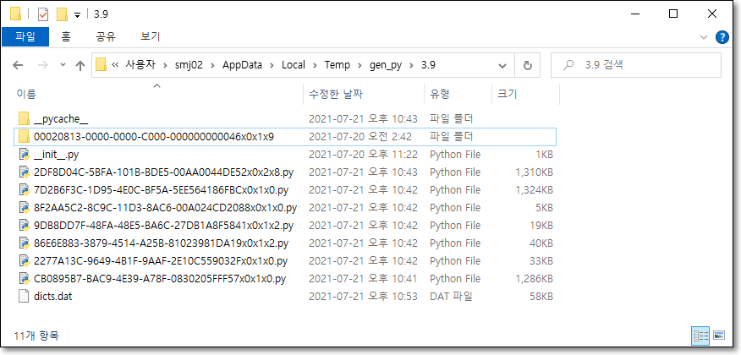
Task: Select the 2277A13C Python file icon
Action: pyautogui.click(x=24, y=260)
